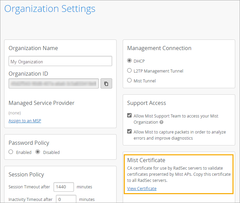
Task: Open the View Certificate link
Action: point(142,188)
